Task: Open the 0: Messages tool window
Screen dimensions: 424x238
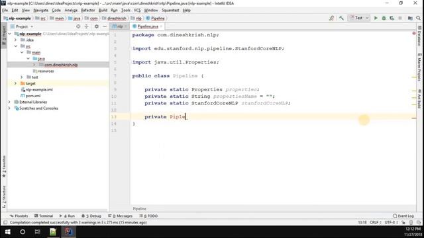Action: tap(121, 216)
